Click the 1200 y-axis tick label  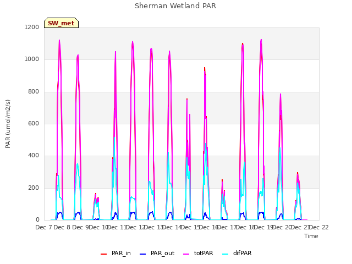(x=32, y=27)
